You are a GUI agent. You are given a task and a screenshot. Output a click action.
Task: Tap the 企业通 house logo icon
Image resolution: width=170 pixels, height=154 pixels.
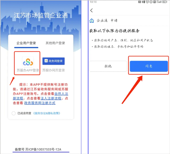92,21
